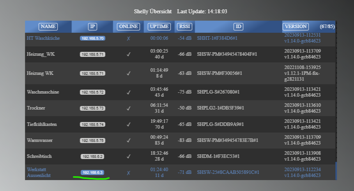Click ID SHHT-1#F384D6#1
This screenshot has height=191, width=354.
pyautogui.click(x=217, y=38)
